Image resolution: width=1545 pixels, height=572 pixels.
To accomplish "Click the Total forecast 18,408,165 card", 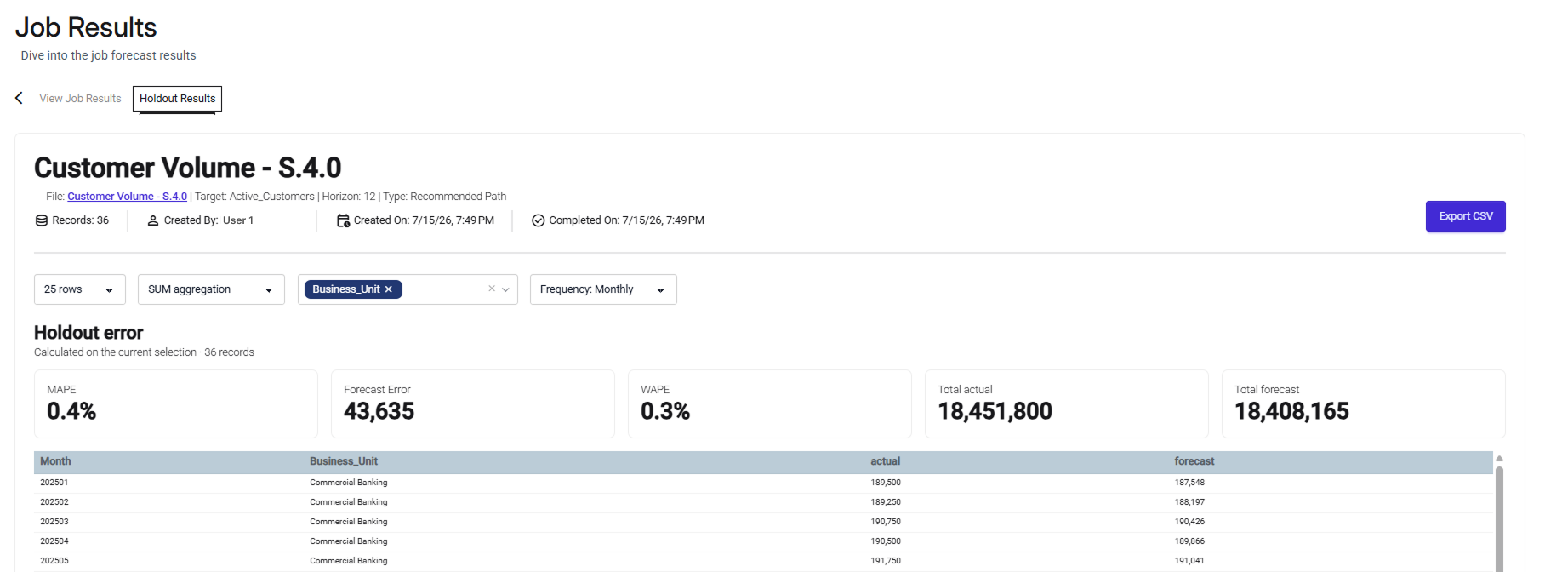I will [1364, 403].
